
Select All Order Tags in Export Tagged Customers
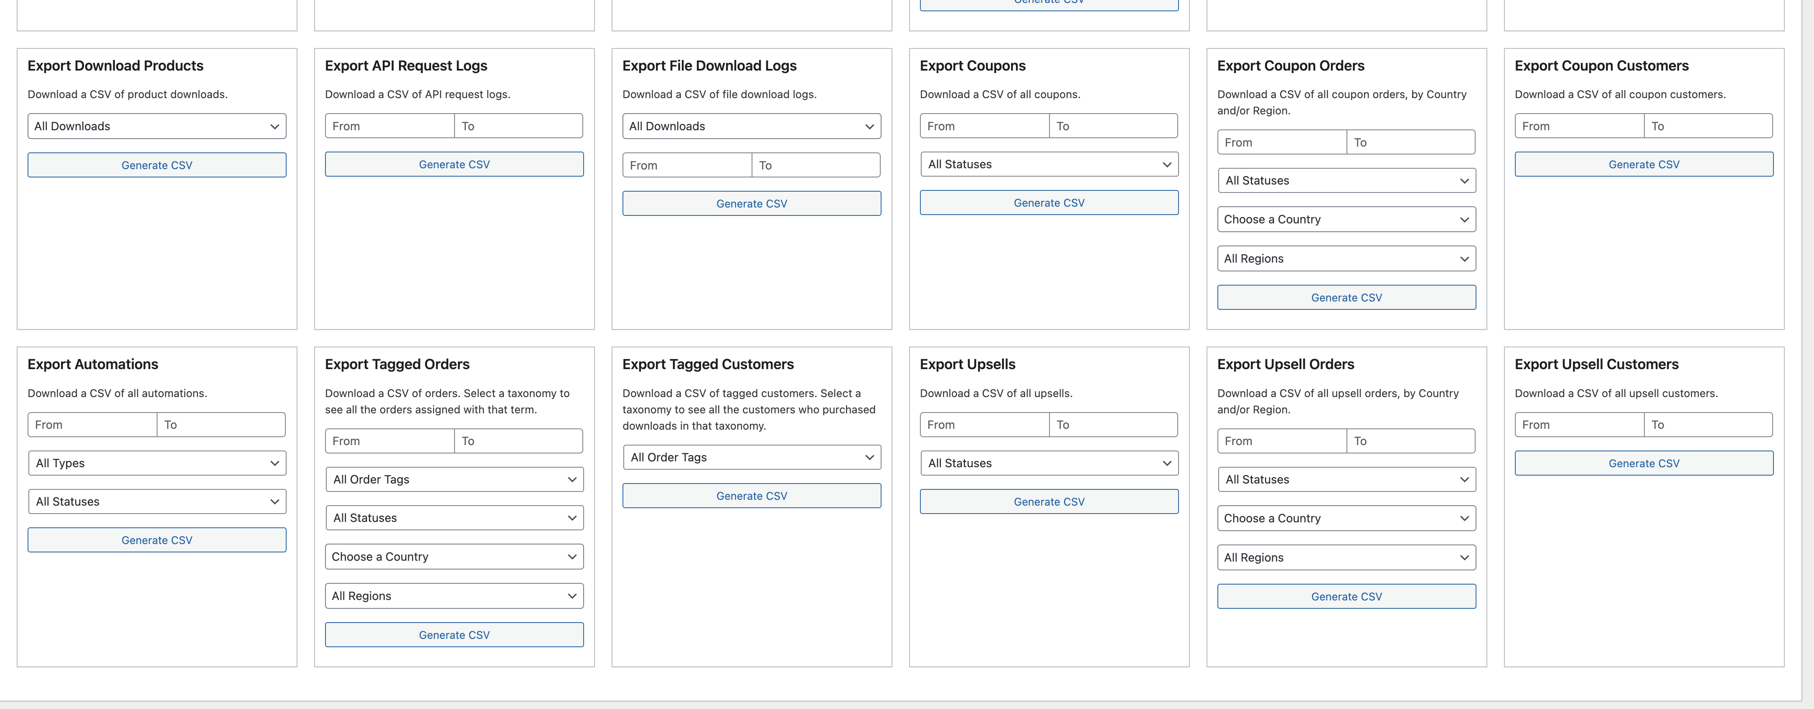click(751, 457)
